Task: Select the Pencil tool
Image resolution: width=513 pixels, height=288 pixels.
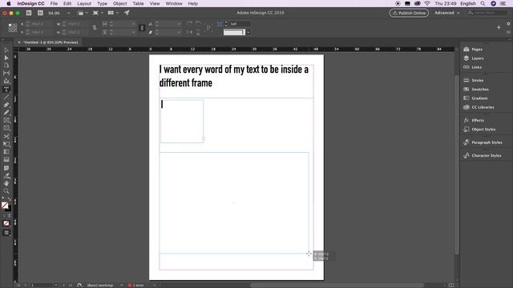Action: [6, 113]
